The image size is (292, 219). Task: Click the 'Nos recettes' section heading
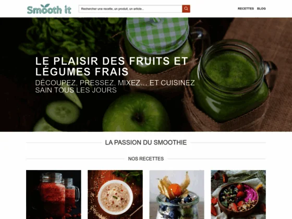[x=146, y=159]
